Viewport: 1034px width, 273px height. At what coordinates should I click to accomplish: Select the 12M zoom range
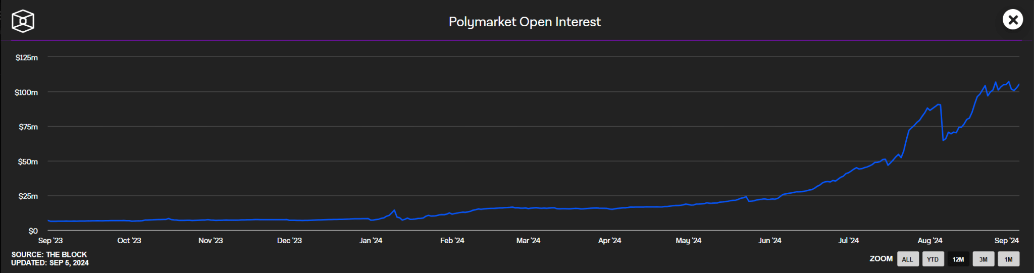pos(958,259)
